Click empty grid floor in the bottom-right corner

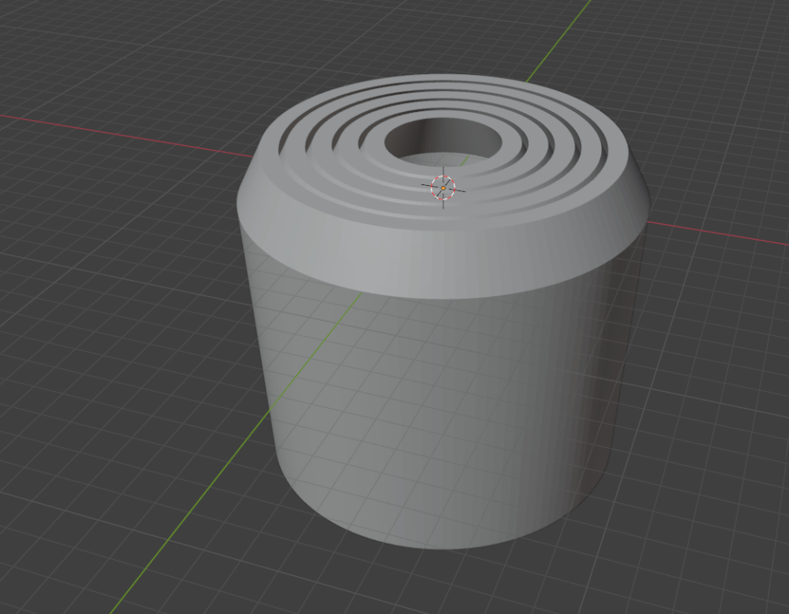click(709, 540)
